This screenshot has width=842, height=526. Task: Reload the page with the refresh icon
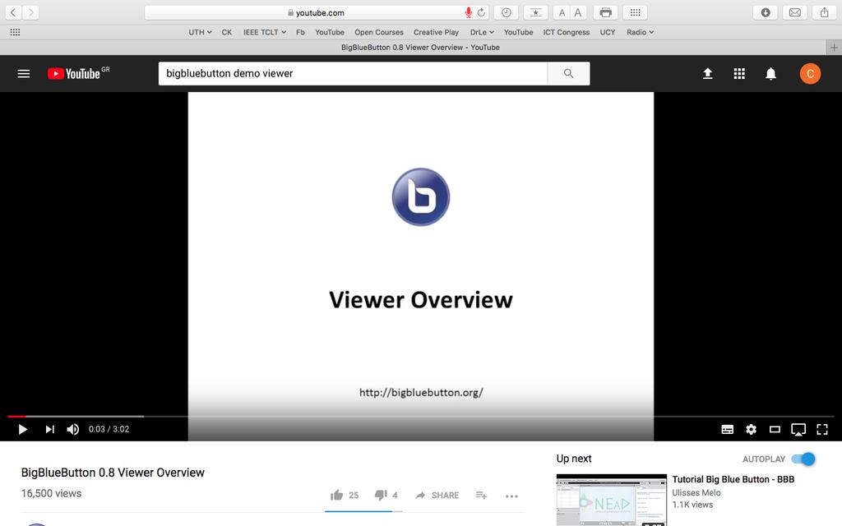pyautogui.click(x=481, y=12)
